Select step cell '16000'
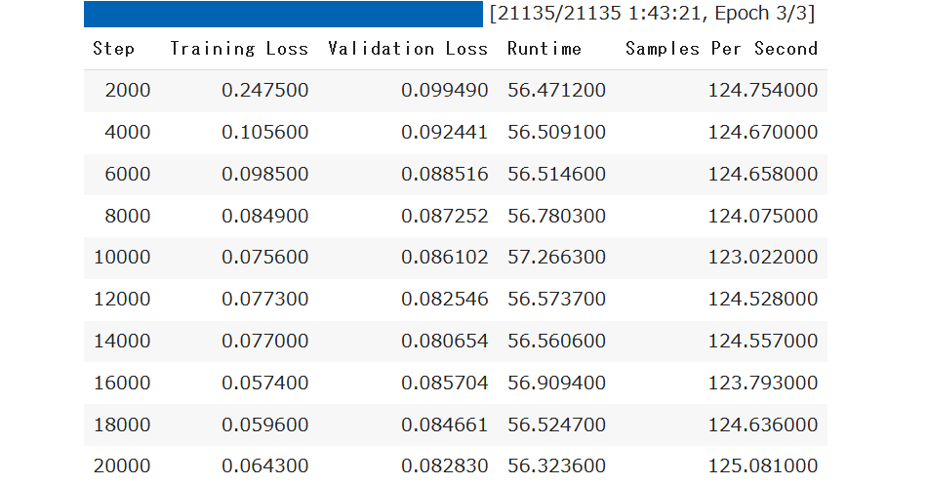Screen dimensions: 927x485 coord(122,384)
